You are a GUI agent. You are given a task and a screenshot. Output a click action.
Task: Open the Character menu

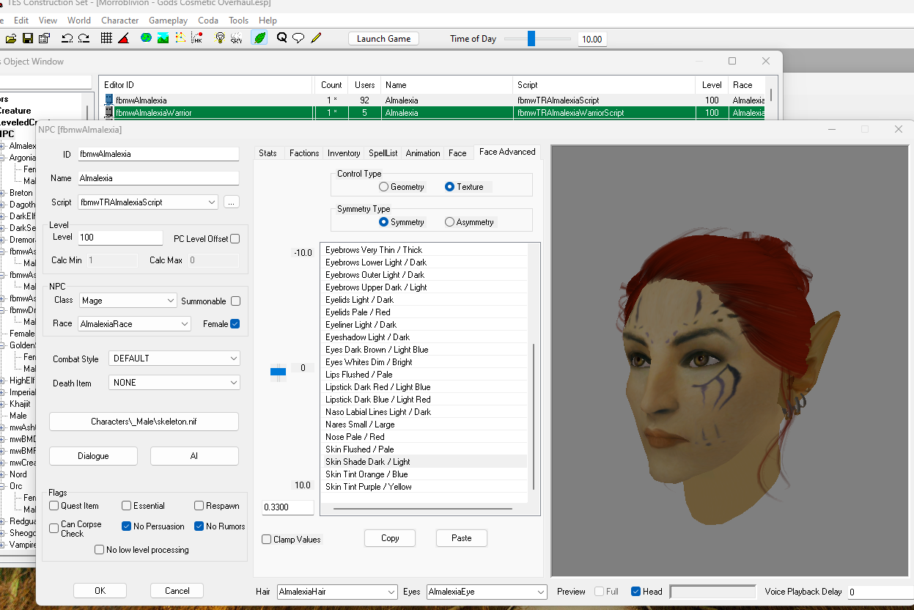[120, 21]
